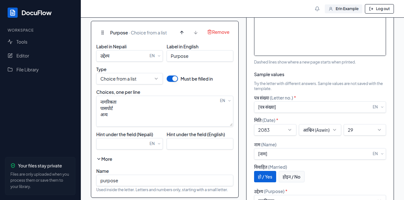The width and height of the screenshot is (404, 200).
Task: Select Yes for Married
Action: [265, 177]
